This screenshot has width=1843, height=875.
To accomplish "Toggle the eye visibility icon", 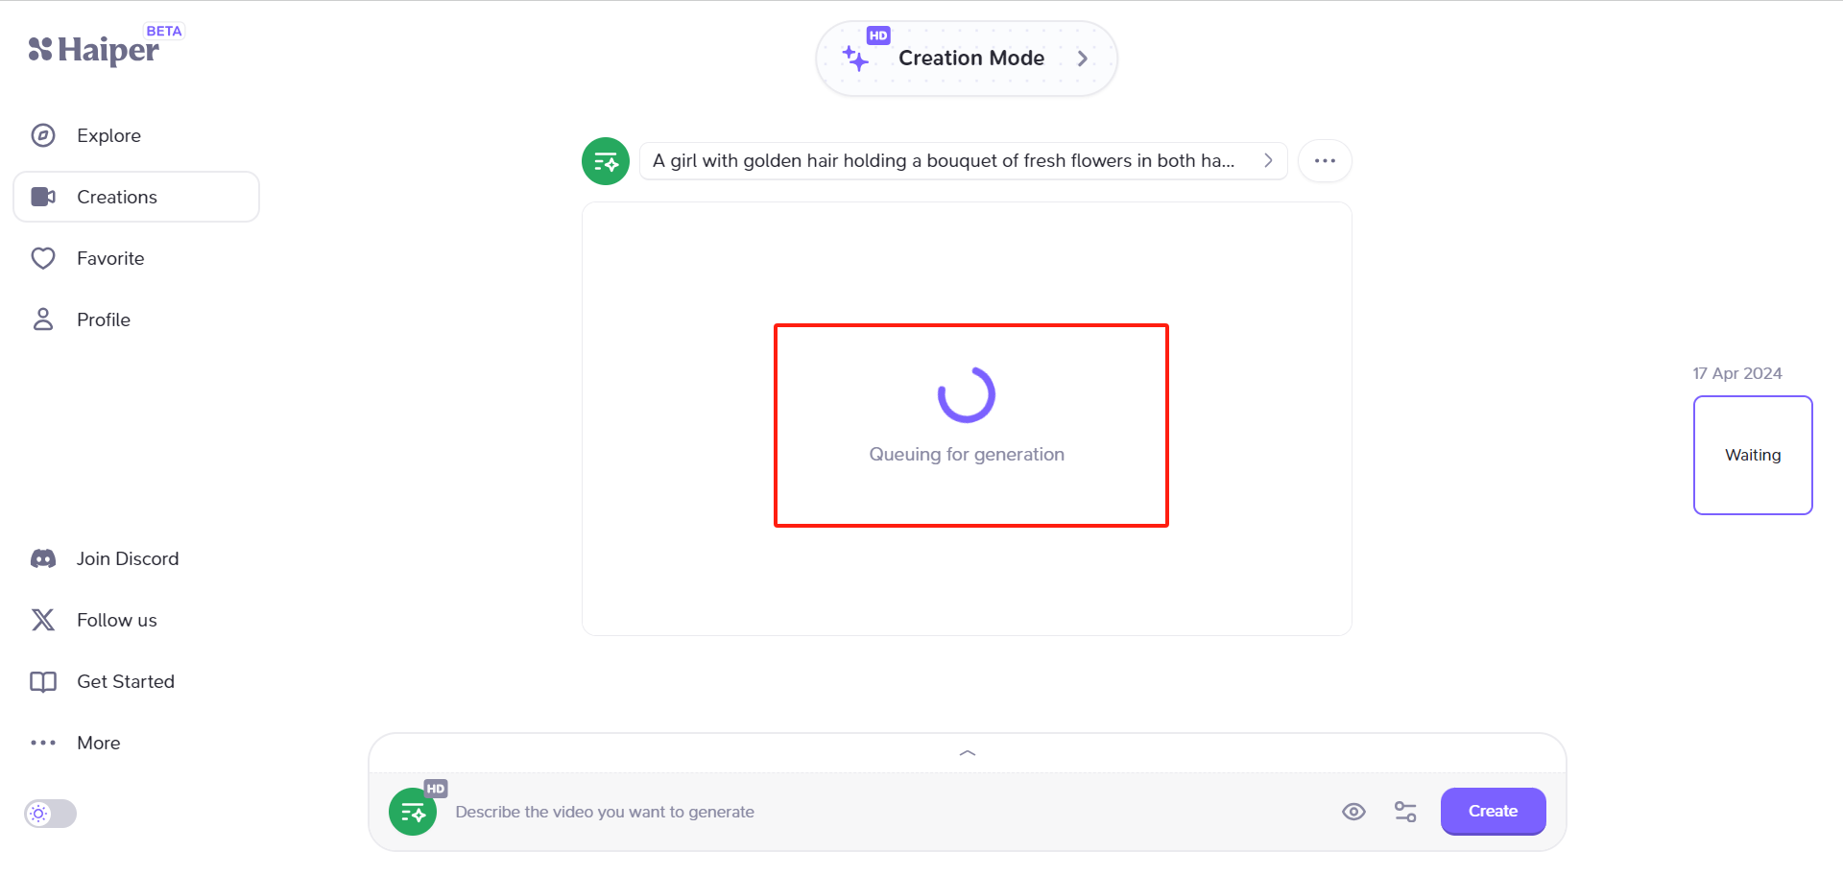I will tap(1353, 812).
